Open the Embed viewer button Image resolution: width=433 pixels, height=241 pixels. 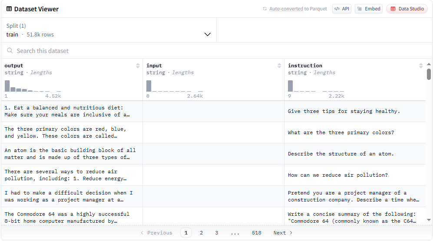click(369, 9)
